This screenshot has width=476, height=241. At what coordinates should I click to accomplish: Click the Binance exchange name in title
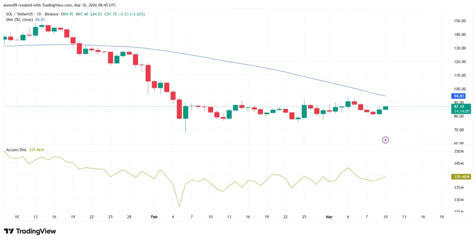pos(53,14)
